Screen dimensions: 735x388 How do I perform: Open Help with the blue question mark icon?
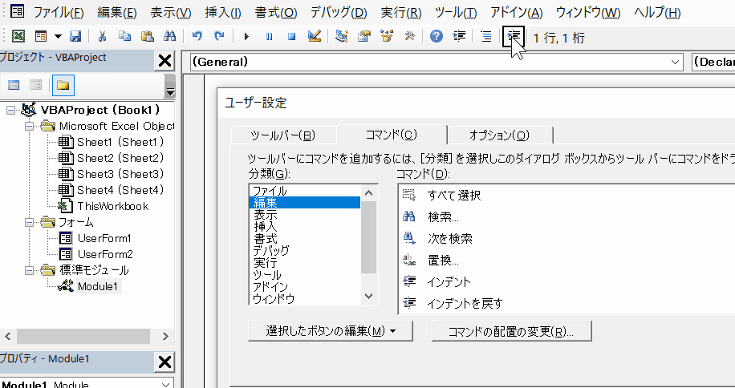point(437,36)
